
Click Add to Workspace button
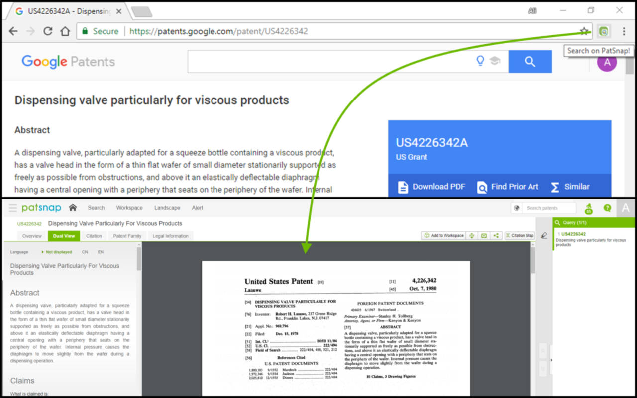coord(443,236)
